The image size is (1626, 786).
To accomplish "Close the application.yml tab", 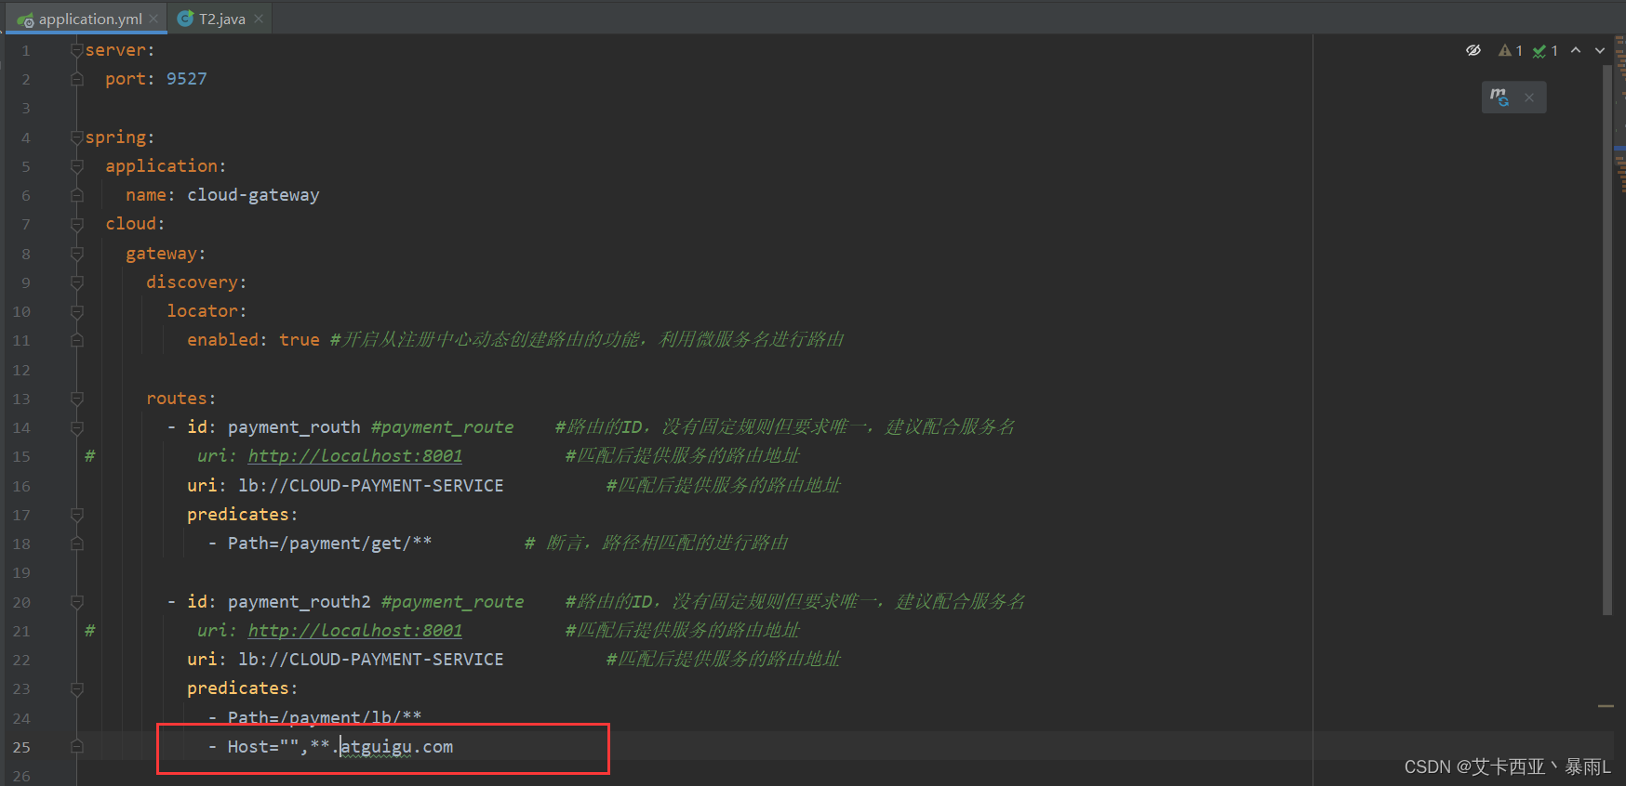I will click(153, 19).
